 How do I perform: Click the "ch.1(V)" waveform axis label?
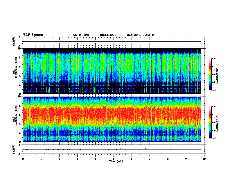pos(14,41)
